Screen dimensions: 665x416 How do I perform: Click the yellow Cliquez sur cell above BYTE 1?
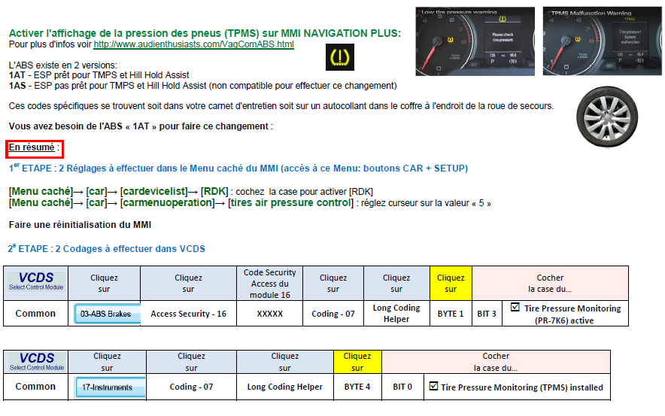click(x=451, y=283)
